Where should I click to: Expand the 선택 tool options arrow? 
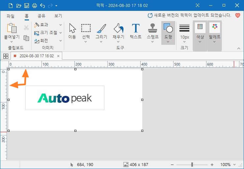coord(86,42)
